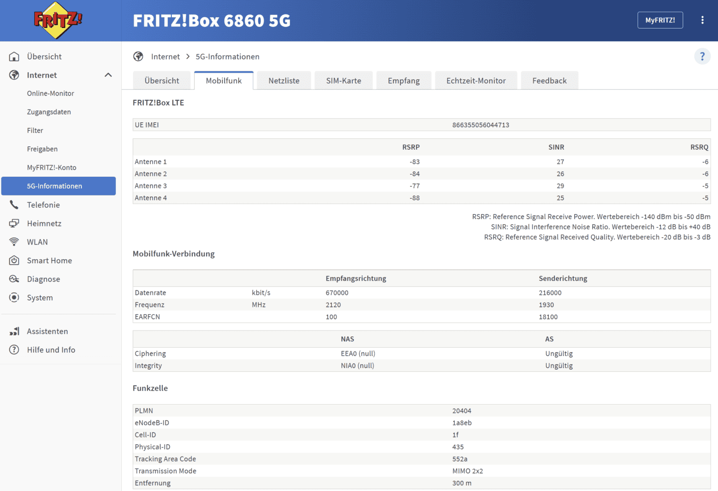Click the Telefonie phone icon

(x=14, y=205)
